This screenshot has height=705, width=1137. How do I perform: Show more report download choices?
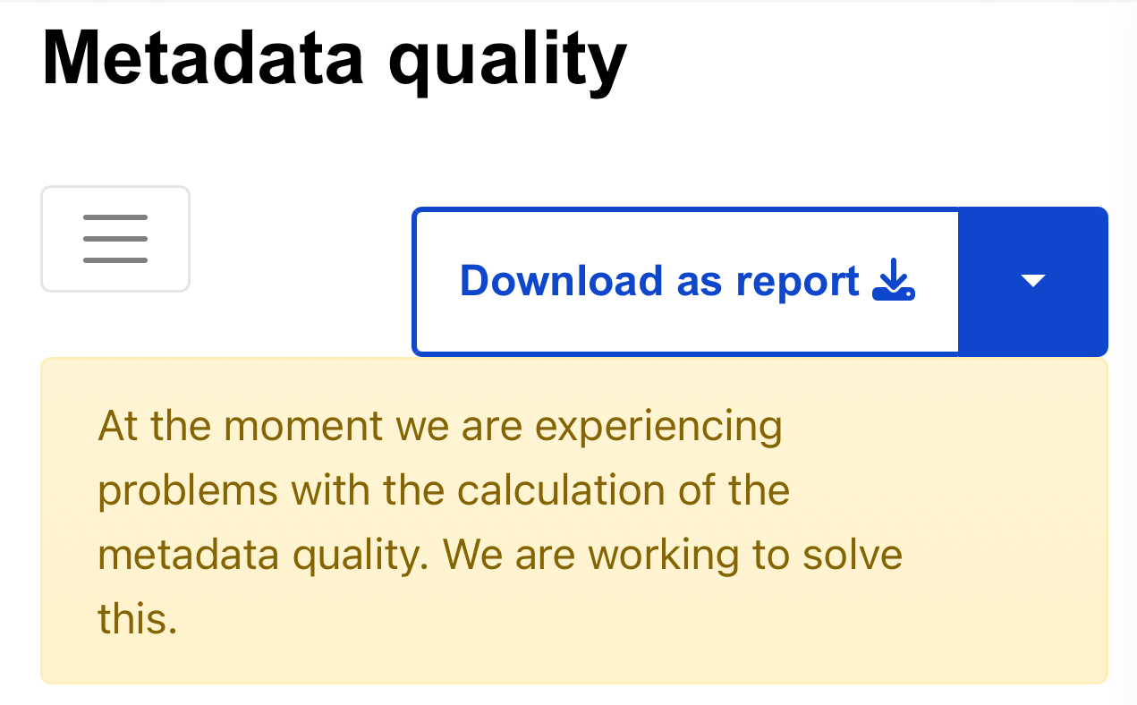(1033, 281)
